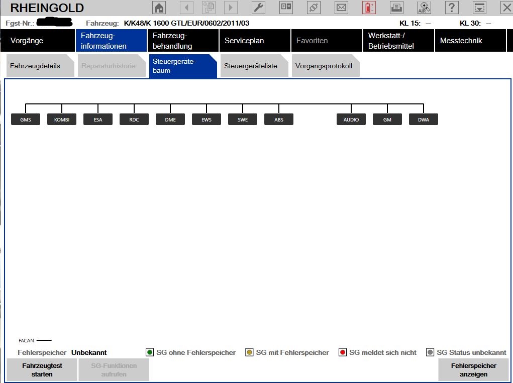Switch to the Steuergeräteliste tab
513x383 pixels.
(254, 66)
